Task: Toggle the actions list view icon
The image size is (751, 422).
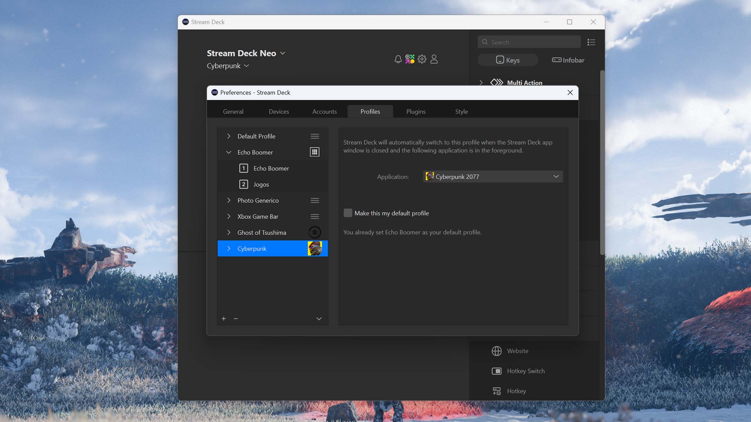Action: (591, 42)
